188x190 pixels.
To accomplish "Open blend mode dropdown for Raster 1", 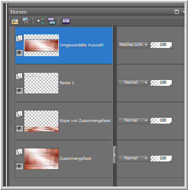I will [x=133, y=82].
